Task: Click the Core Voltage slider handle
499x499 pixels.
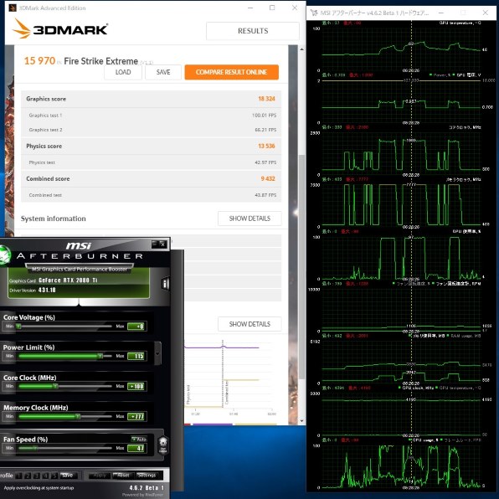Action: [18, 327]
